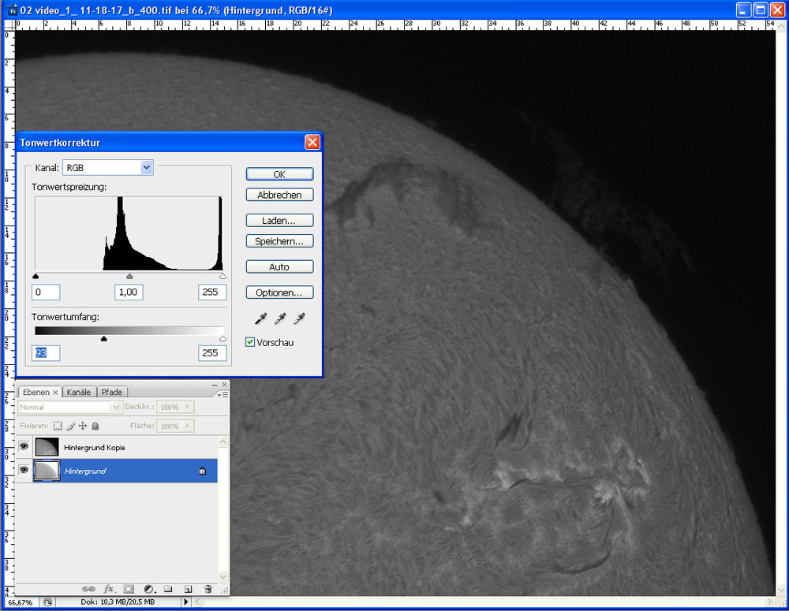Close the Ebenen tab
Screen dimensions: 789x611
point(55,393)
